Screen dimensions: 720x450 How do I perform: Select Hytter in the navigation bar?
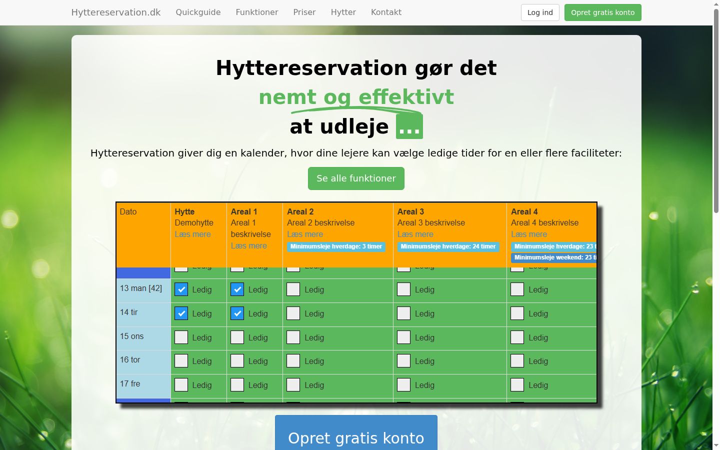pos(343,12)
